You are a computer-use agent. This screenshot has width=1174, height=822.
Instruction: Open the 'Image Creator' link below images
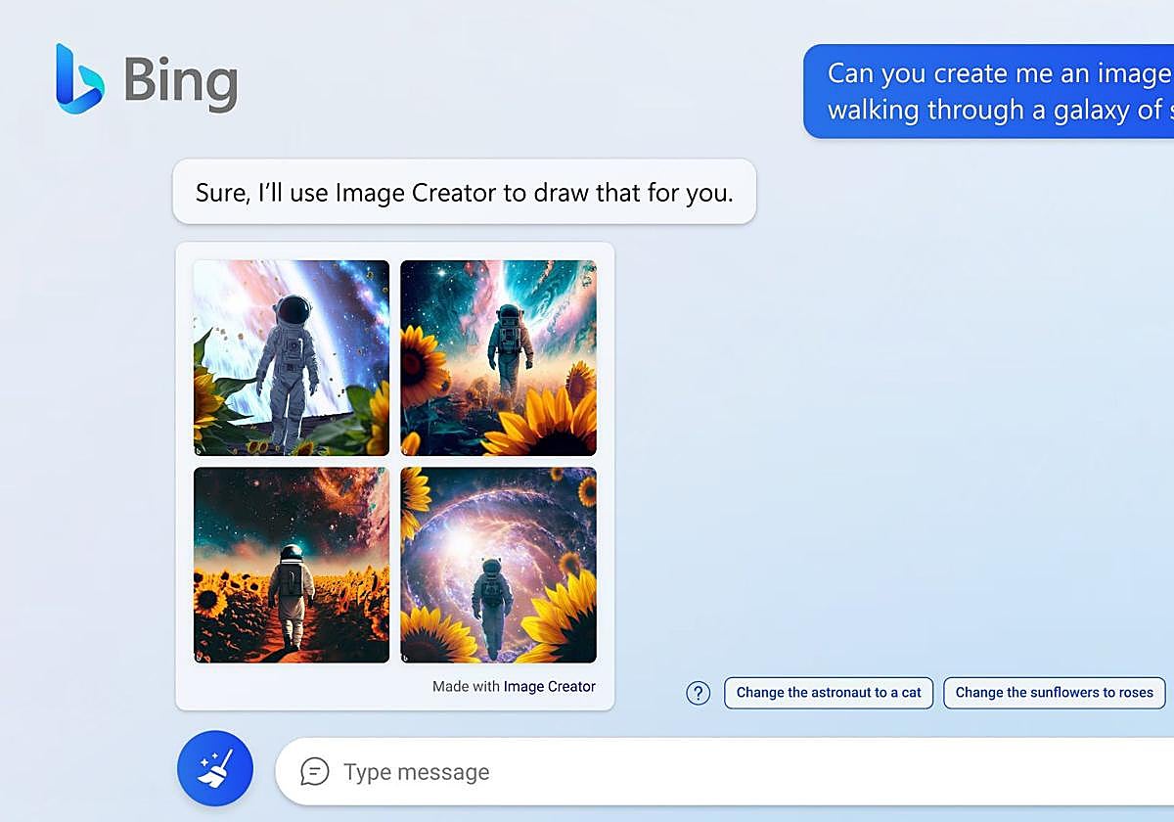(x=549, y=687)
